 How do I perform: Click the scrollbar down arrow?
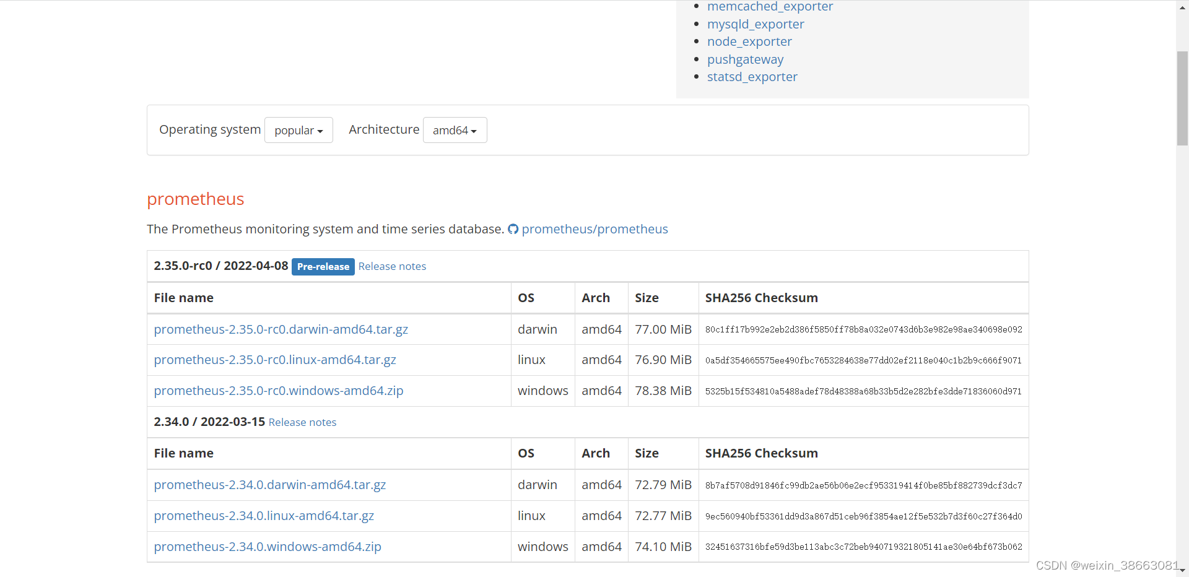click(x=1182, y=571)
